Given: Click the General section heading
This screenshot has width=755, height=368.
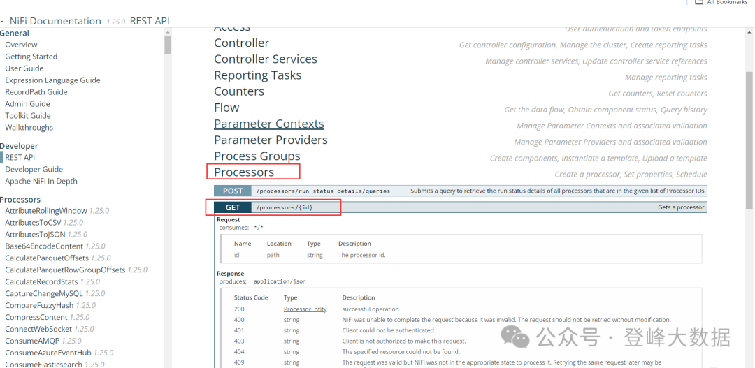Looking at the screenshot, I should coord(15,34).
